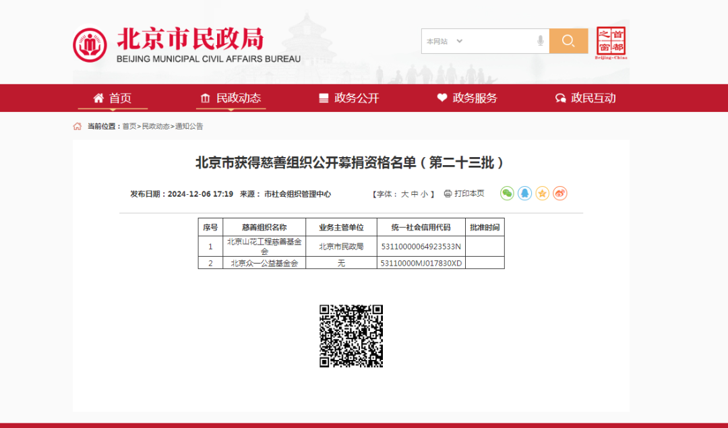Click the microphone voice search icon
The width and height of the screenshot is (728, 428).
pos(541,41)
